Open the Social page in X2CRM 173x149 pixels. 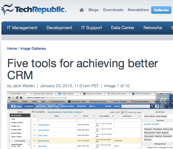(x=108, y=106)
